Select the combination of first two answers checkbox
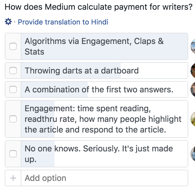Screen dimensions: 195x188 [x=13, y=89]
